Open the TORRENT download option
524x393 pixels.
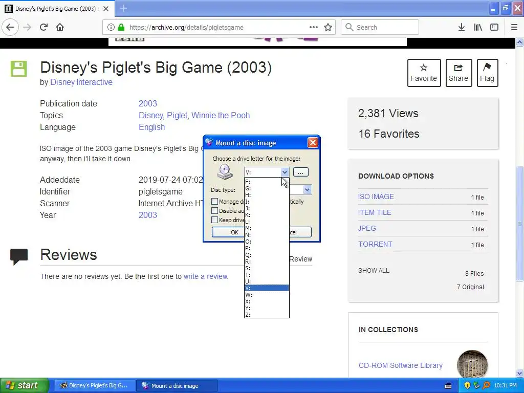[375, 244]
